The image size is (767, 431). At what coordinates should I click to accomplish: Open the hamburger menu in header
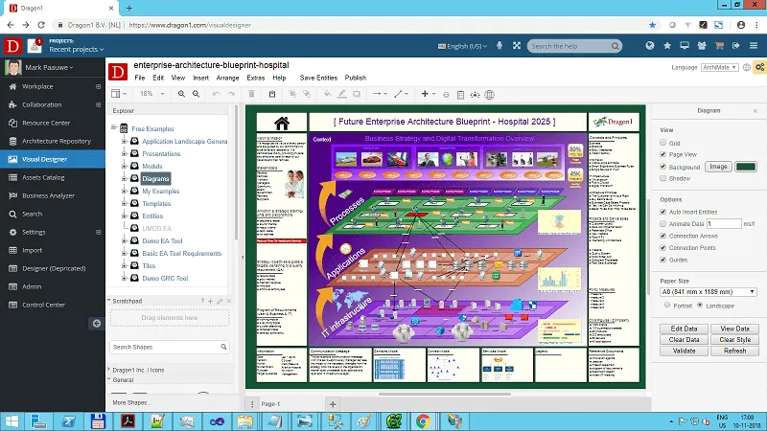pyautogui.click(x=754, y=45)
